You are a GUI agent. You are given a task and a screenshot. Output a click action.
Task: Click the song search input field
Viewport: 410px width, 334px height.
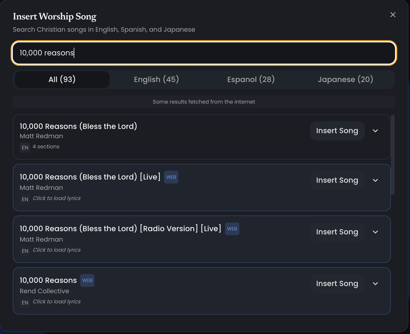(x=204, y=53)
